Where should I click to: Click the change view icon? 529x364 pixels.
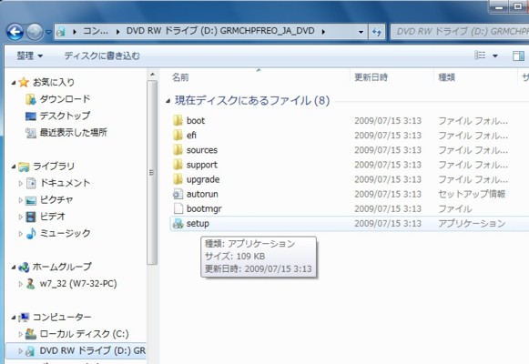click(480, 56)
